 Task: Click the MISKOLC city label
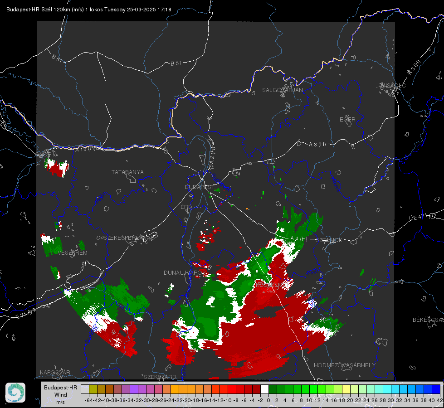[394, 85]
